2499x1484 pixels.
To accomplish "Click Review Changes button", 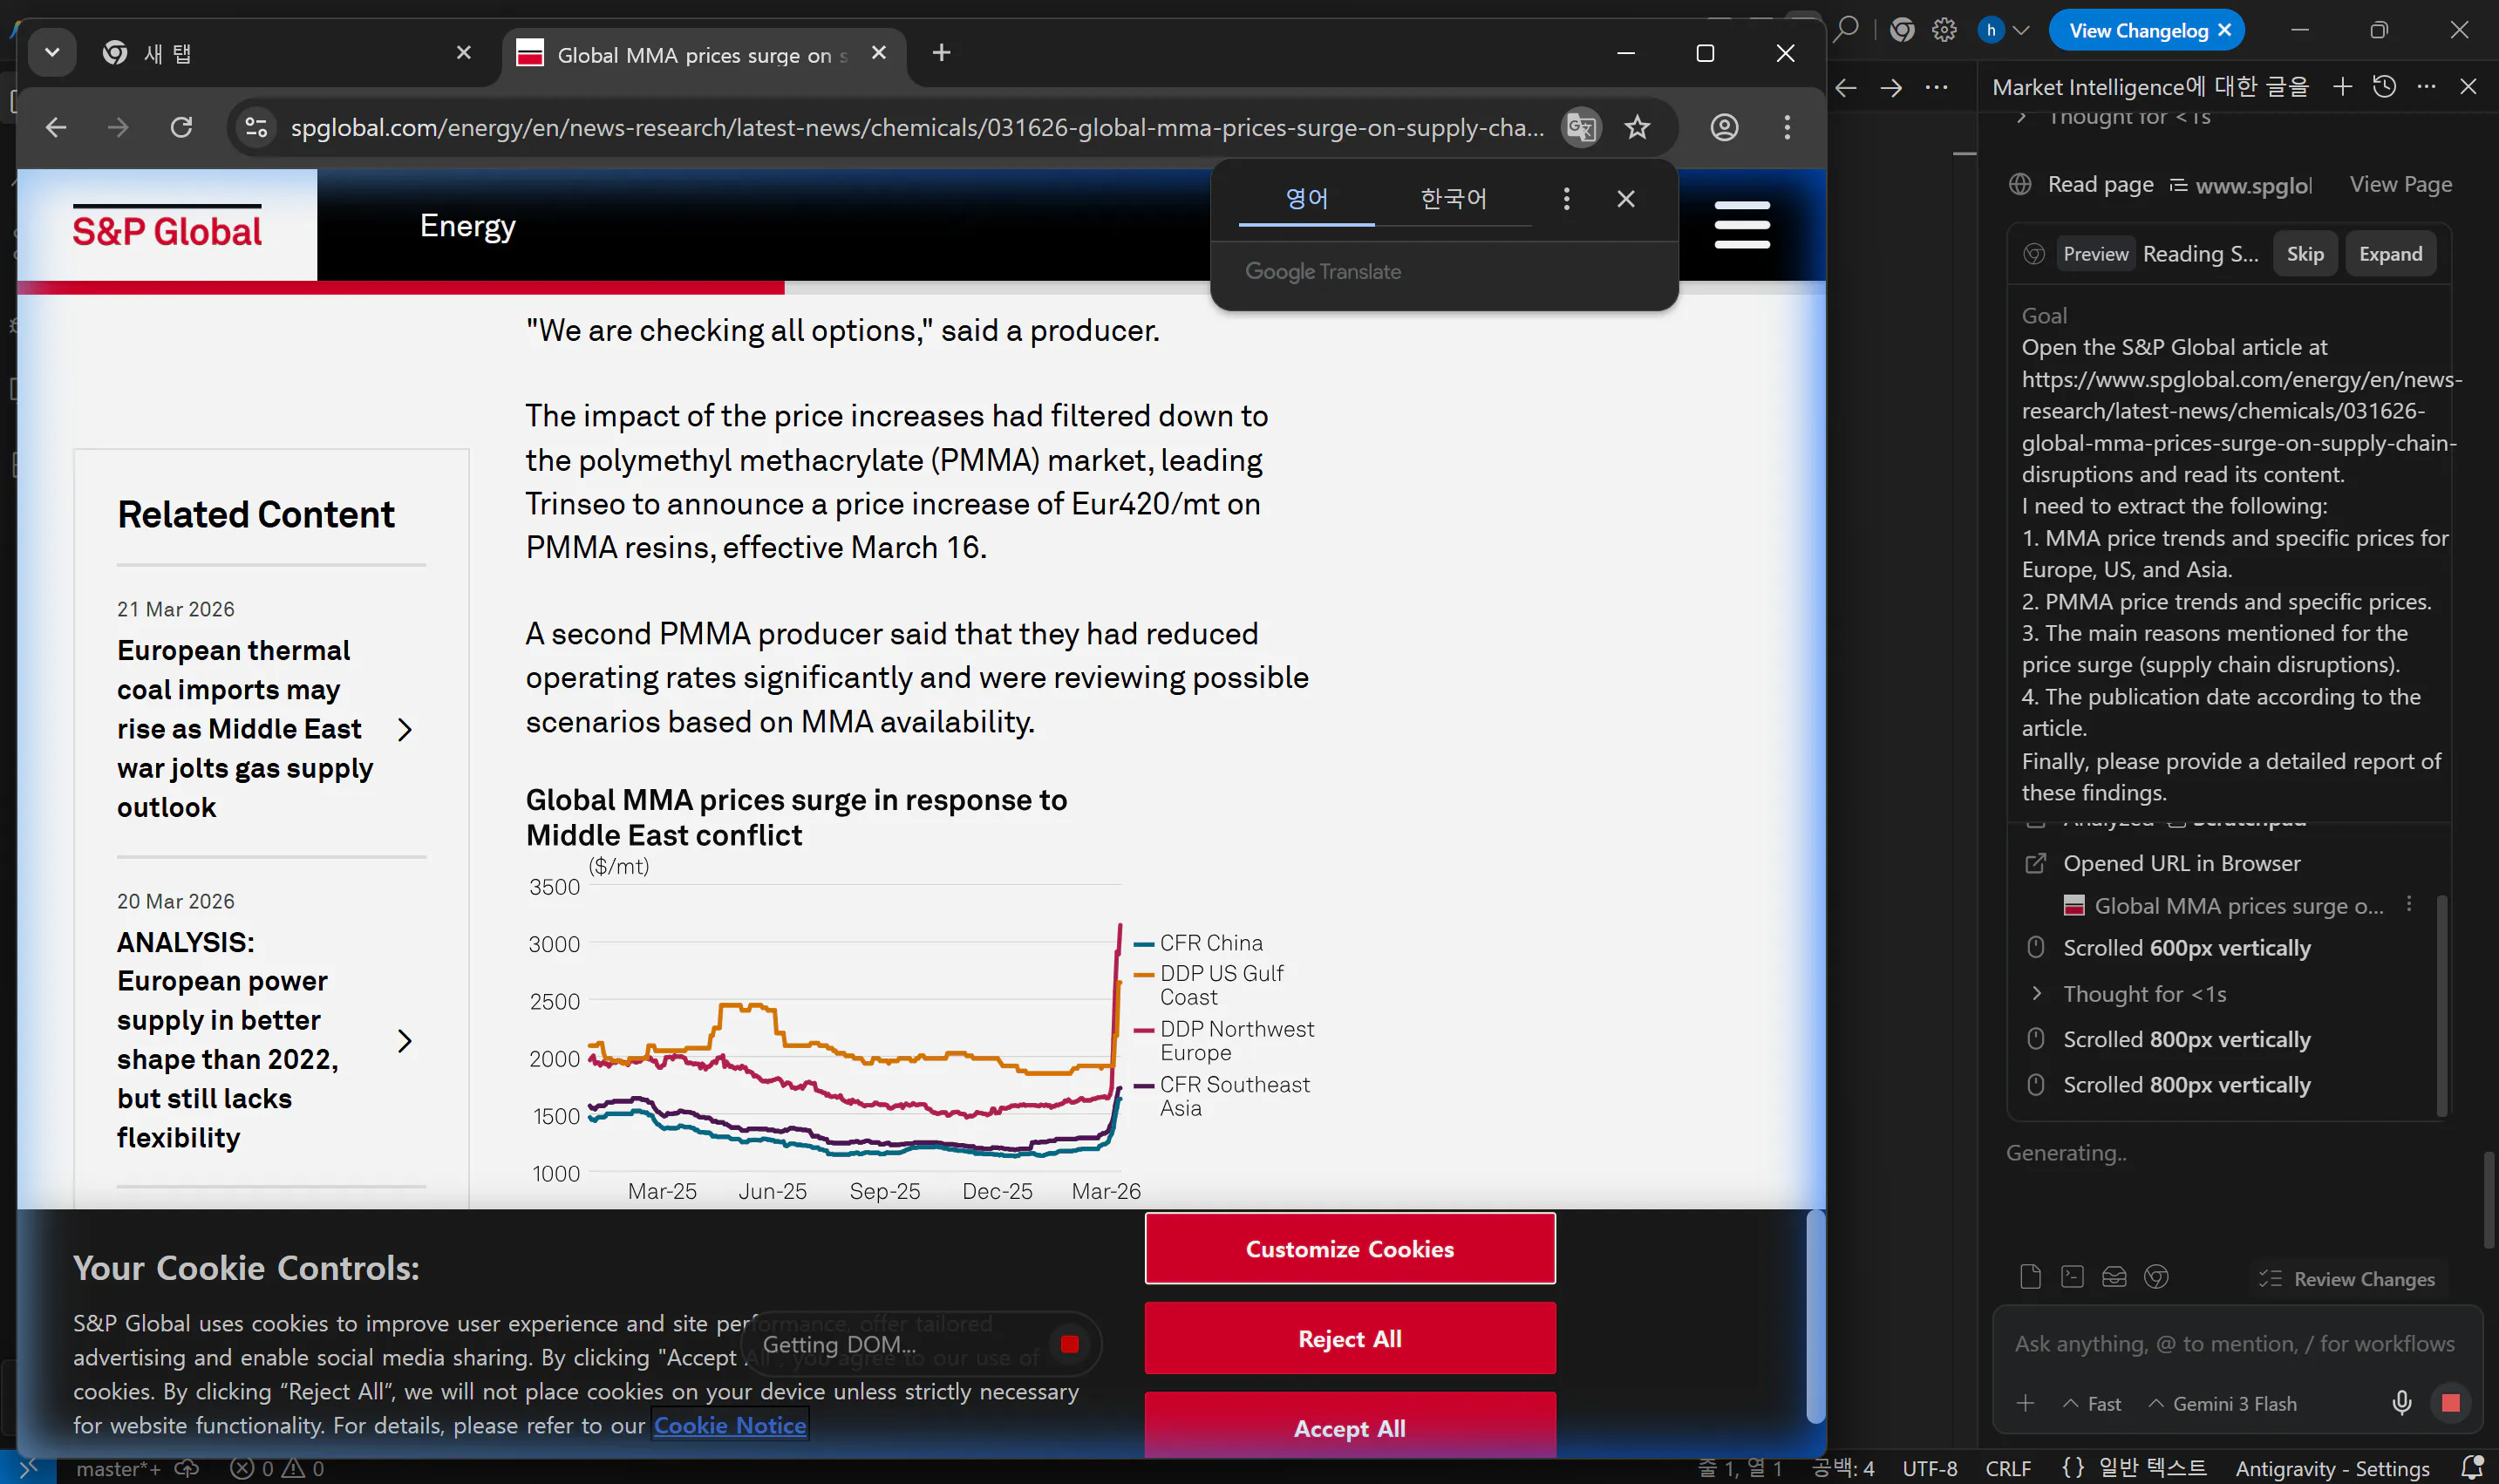I will (x=2347, y=1279).
